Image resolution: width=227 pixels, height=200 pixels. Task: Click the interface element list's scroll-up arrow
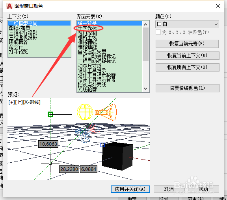click(x=146, y=24)
